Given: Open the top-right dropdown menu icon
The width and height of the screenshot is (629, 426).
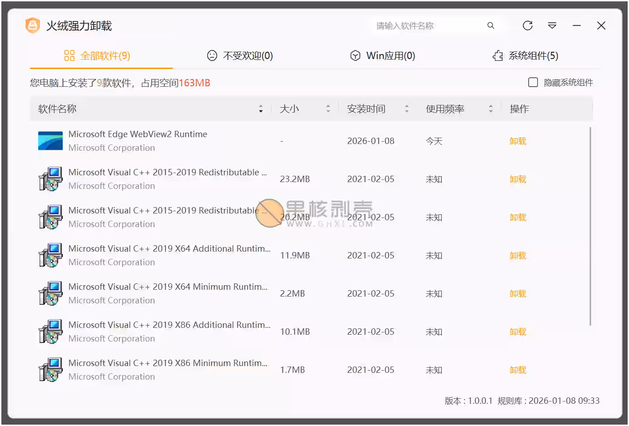Looking at the screenshot, I should 552,25.
